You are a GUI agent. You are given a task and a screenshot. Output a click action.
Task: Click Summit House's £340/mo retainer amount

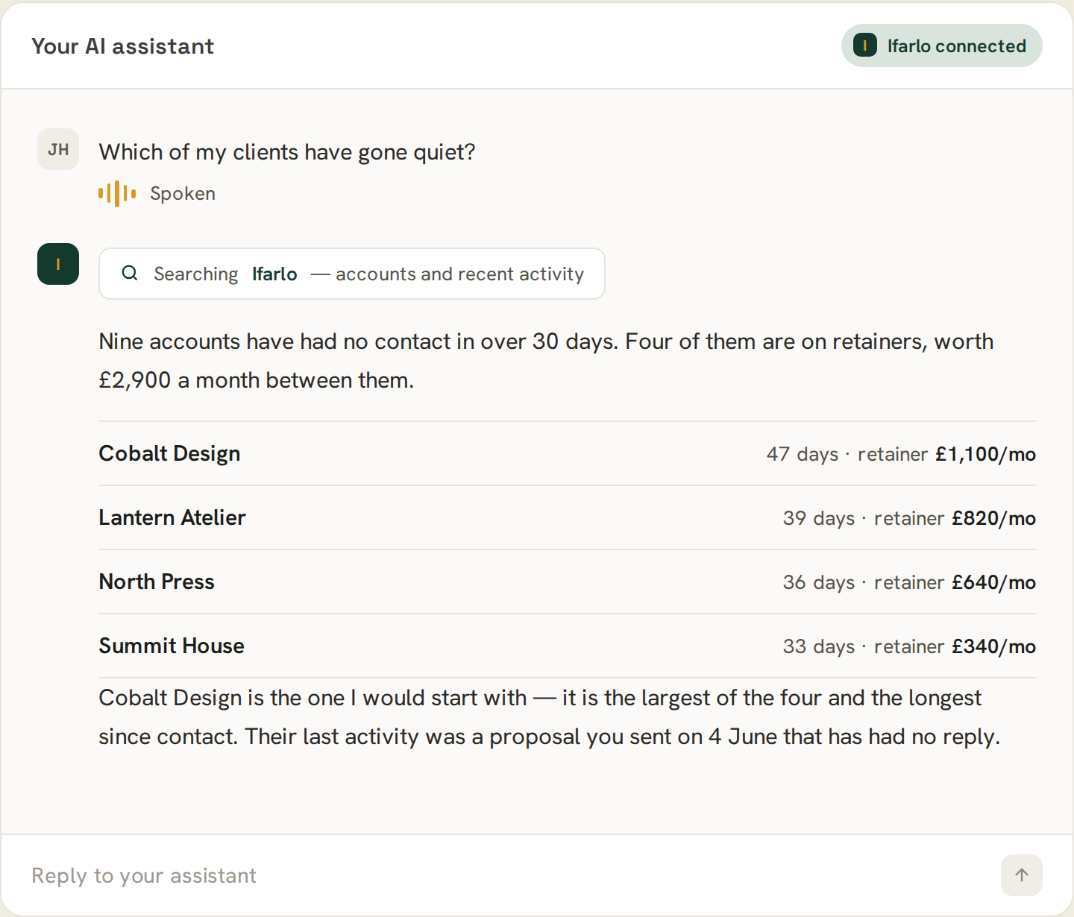click(993, 646)
